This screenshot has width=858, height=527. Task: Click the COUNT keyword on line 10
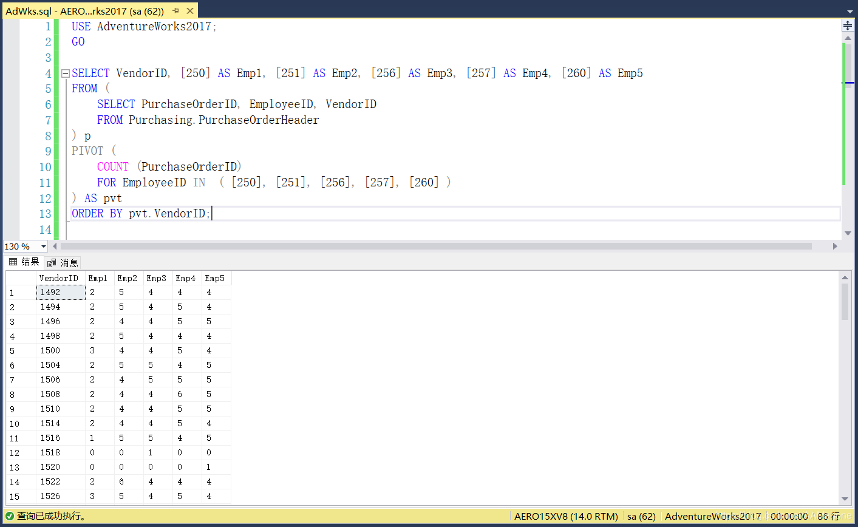coord(113,167)
